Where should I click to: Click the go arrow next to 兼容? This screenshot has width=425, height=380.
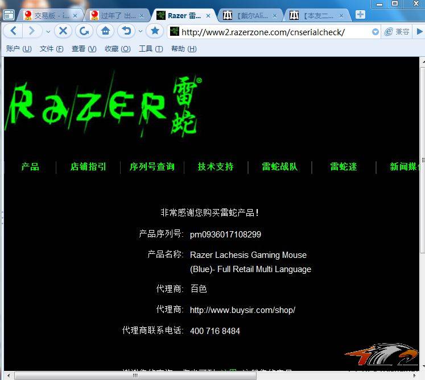point(419,32)
